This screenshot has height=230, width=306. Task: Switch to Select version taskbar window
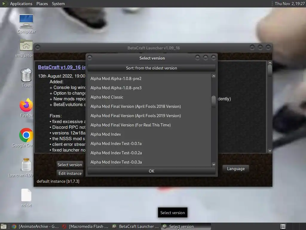tap(186, 226)
